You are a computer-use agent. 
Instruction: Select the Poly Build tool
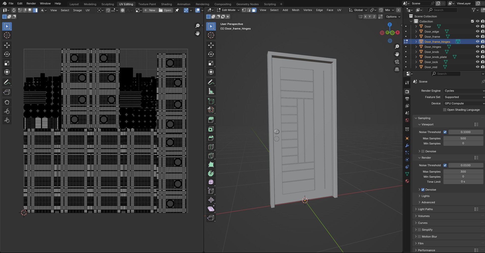(211, 164)
